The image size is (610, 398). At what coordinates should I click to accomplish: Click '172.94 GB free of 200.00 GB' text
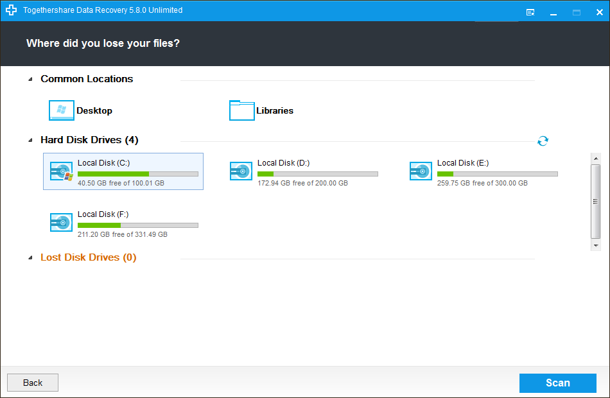pos(302,183)
